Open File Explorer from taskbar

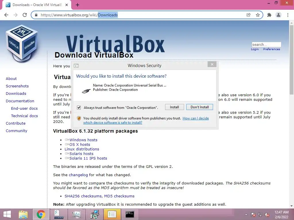pos(23,214)
